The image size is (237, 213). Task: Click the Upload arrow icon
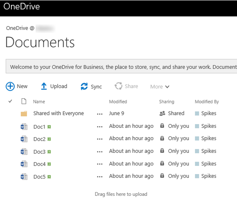44,86
